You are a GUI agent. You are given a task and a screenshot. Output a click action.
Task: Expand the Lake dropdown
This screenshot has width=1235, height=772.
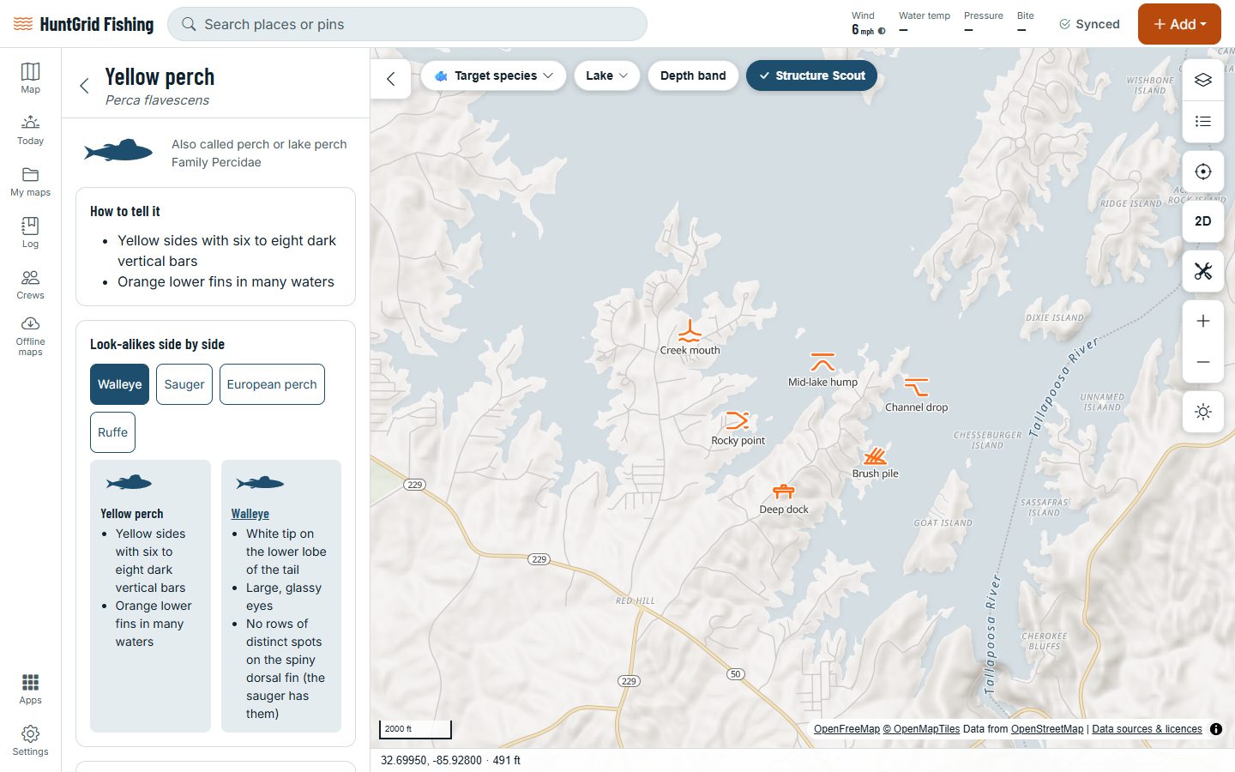coord(606,75)
